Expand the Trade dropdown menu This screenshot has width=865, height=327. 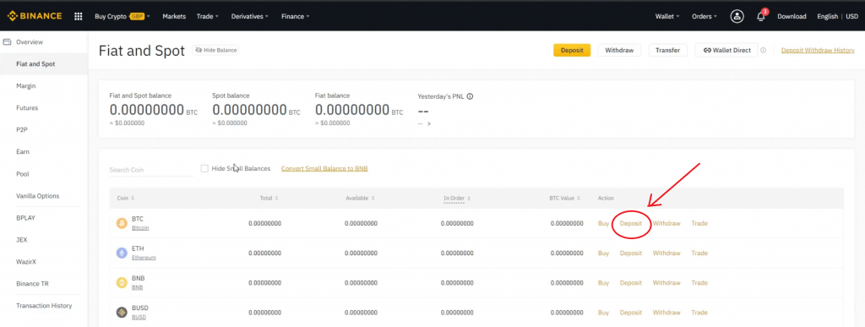point(208,17)
